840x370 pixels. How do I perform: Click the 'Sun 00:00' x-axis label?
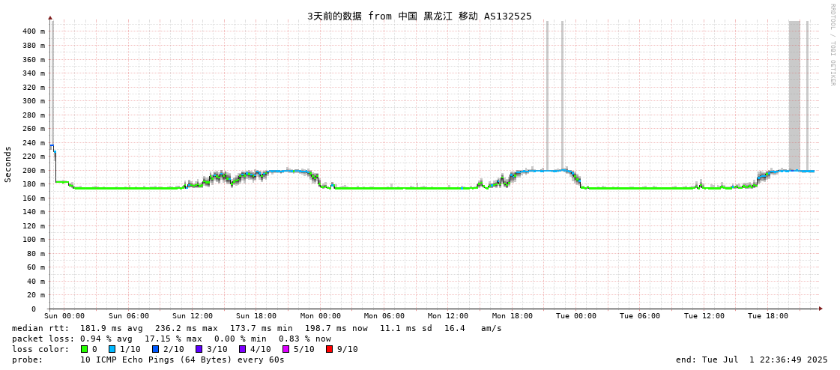click(65, 316)
